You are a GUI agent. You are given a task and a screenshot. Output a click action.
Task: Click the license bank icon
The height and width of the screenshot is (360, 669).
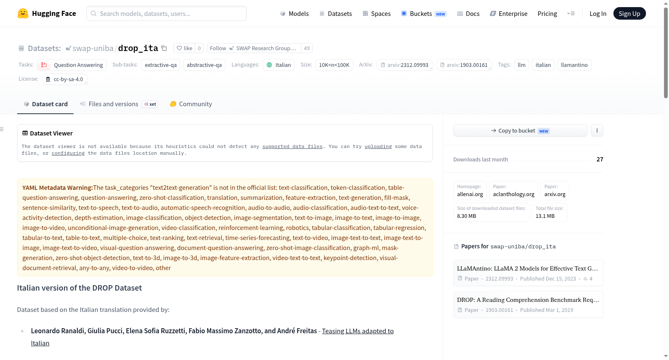pyautogui.click(x=48, y=79)
